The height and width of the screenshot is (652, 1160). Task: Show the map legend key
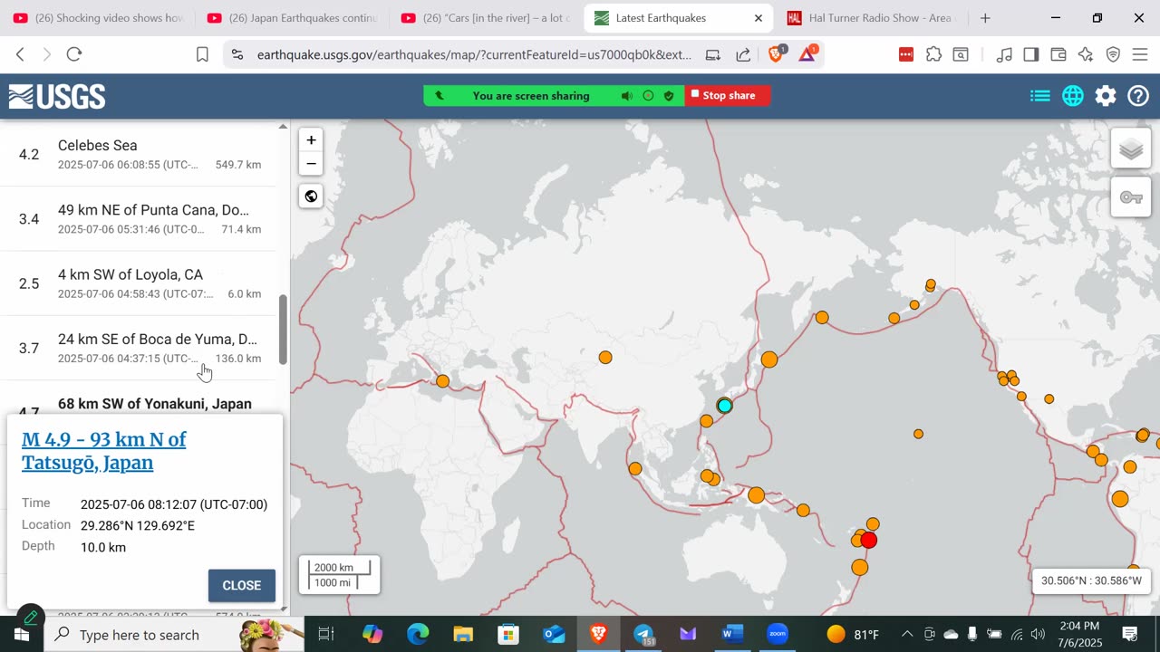pyautogui.click(x=1131, y=197)
